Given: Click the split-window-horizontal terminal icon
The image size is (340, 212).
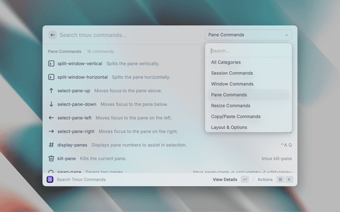Looking at the screenshot, I should (x=52, y=77).
